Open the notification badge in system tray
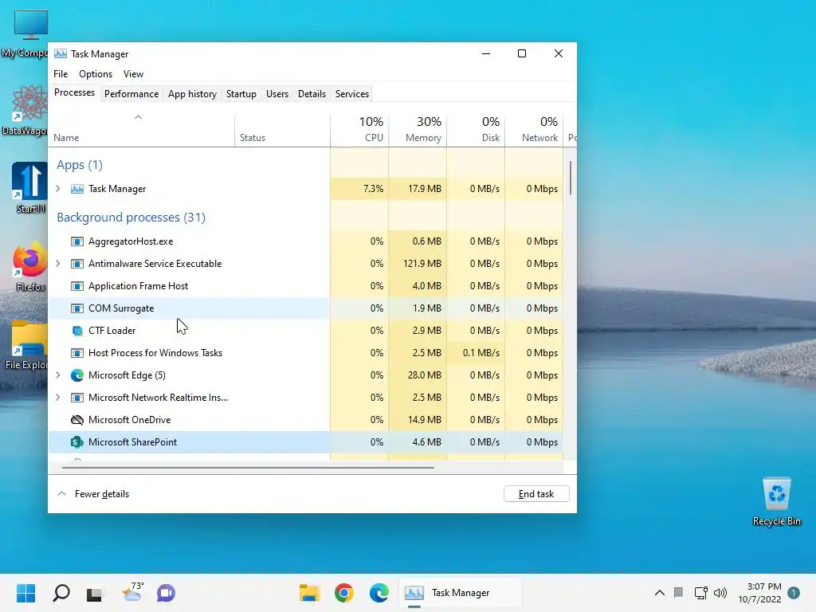 click(794, 593)
